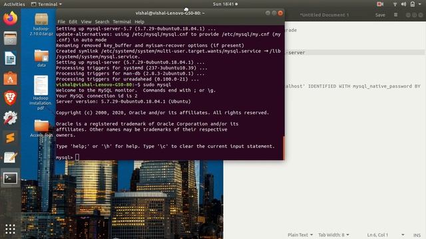Select the Access logs desktop folder
Viewport: 426px width, 239px height.
41,128
